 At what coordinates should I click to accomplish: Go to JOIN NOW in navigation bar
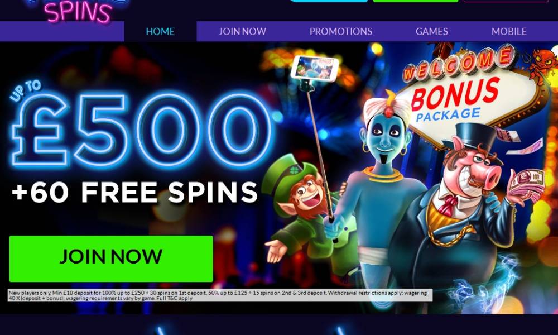pos(242,31)
